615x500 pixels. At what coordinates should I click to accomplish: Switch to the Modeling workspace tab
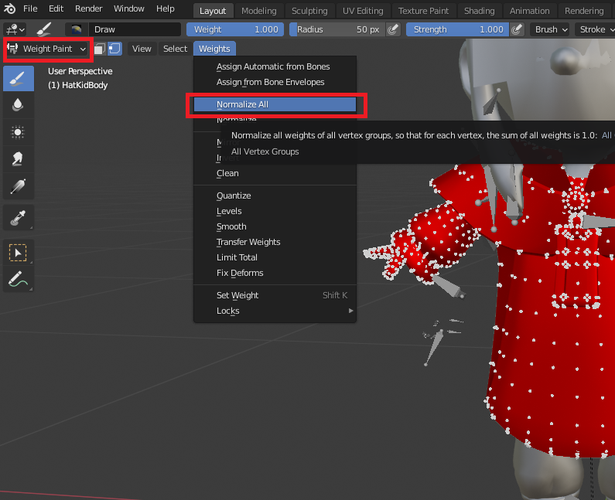click(x=259, y=11)
